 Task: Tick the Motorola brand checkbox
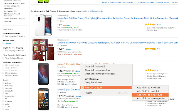coord(3,83)
